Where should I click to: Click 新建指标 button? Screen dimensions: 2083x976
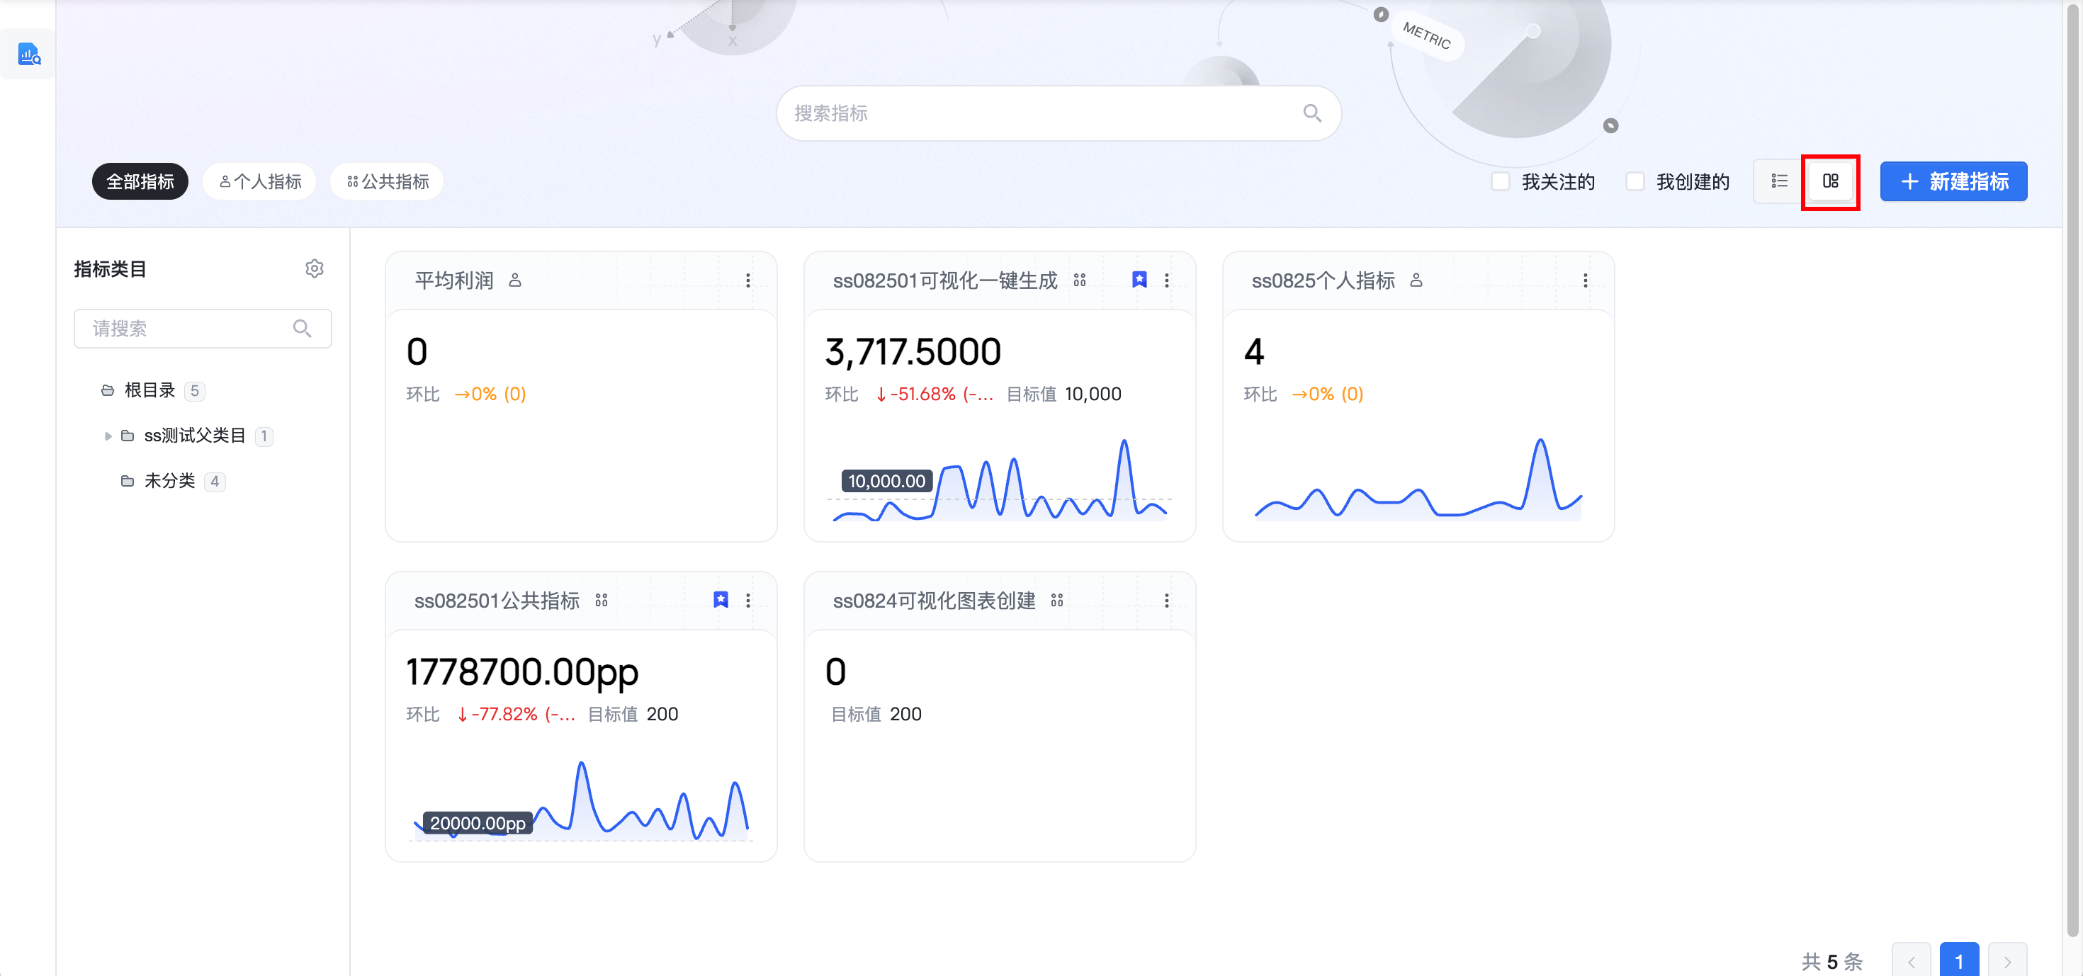[x=1953, y=181]
